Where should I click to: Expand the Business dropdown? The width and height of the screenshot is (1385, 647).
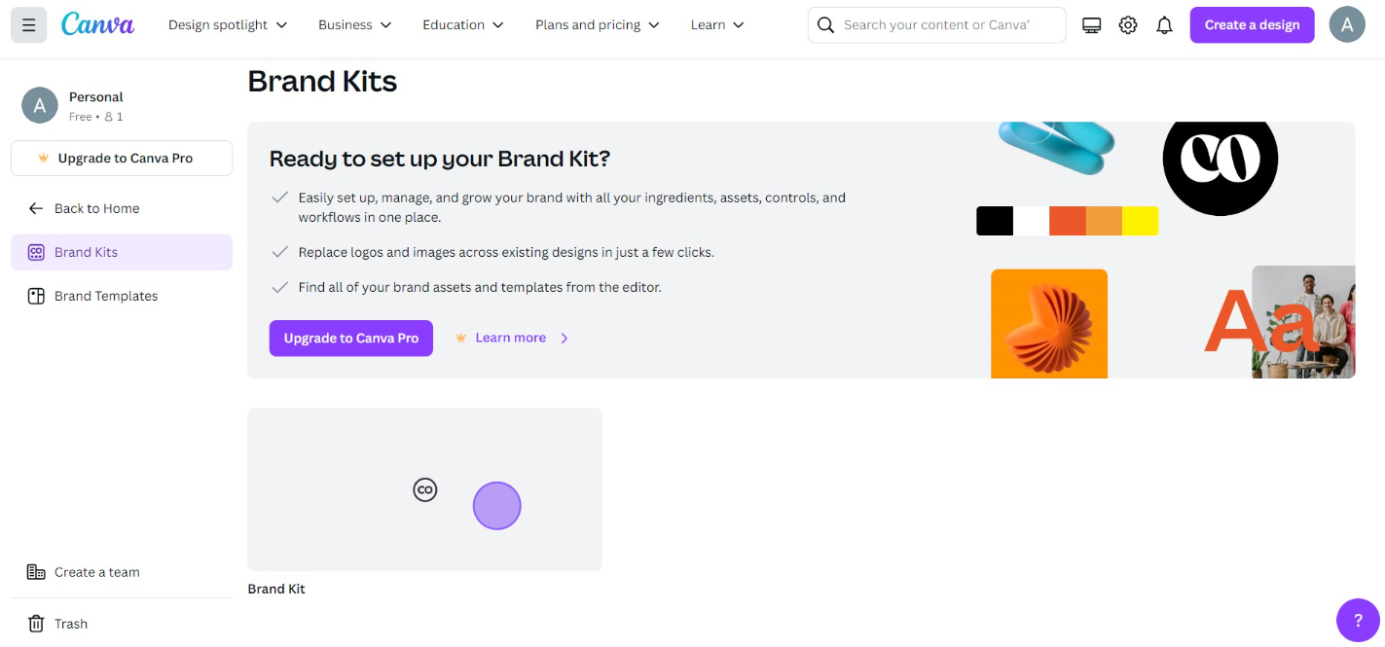[354, 25]
